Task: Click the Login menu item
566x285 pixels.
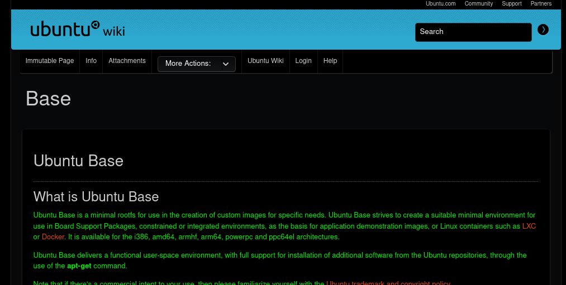Action: pyautogui.click(x=303, y=61)
